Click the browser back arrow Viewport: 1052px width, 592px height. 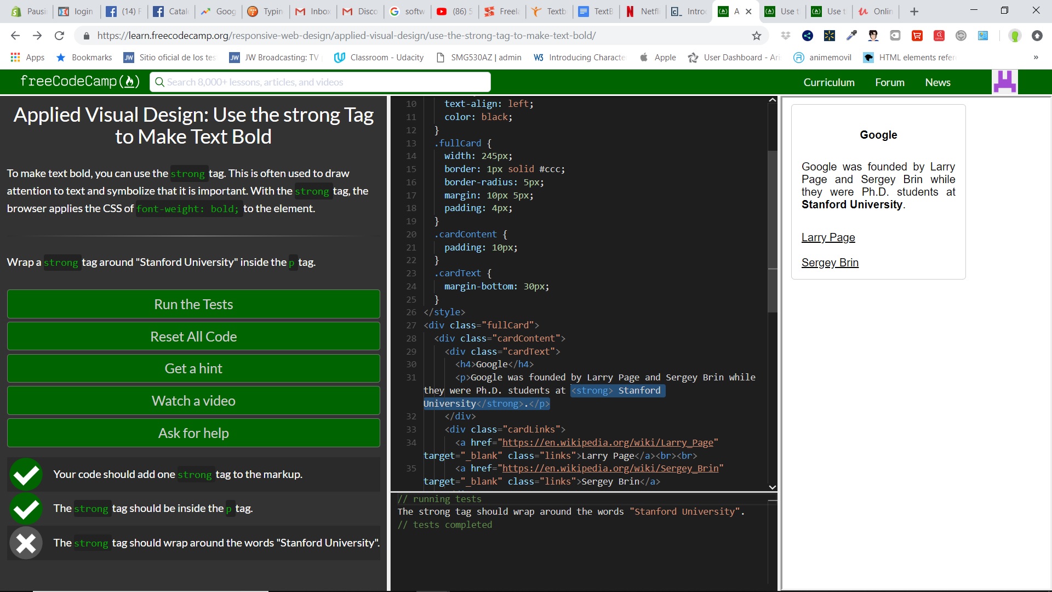pos(15,36)
